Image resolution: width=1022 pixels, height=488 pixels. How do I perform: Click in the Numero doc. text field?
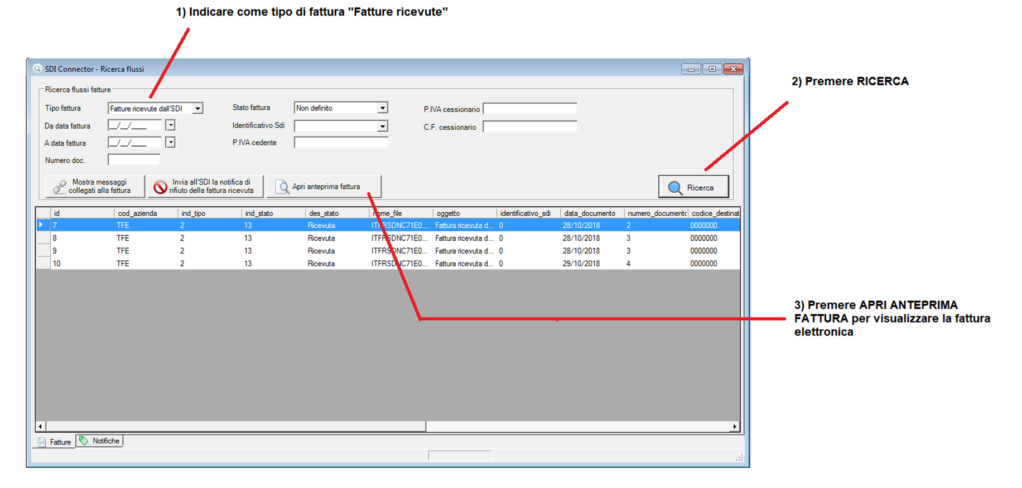point(134,160)
